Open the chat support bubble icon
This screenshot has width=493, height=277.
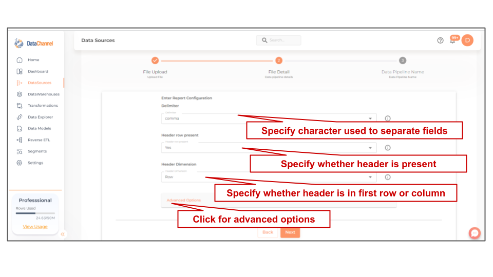click(x=475, y=233)
